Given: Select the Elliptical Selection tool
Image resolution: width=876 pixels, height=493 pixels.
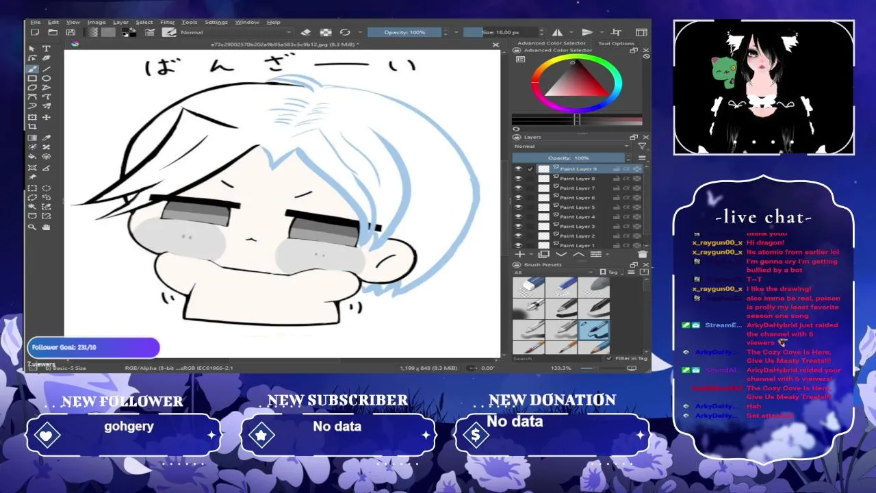Looking at the screenshot, I should point(47,188).
